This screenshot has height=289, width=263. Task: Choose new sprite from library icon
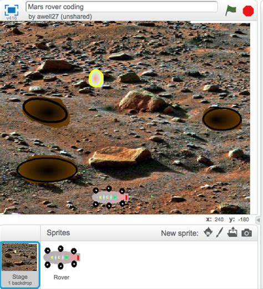(208, 232)
